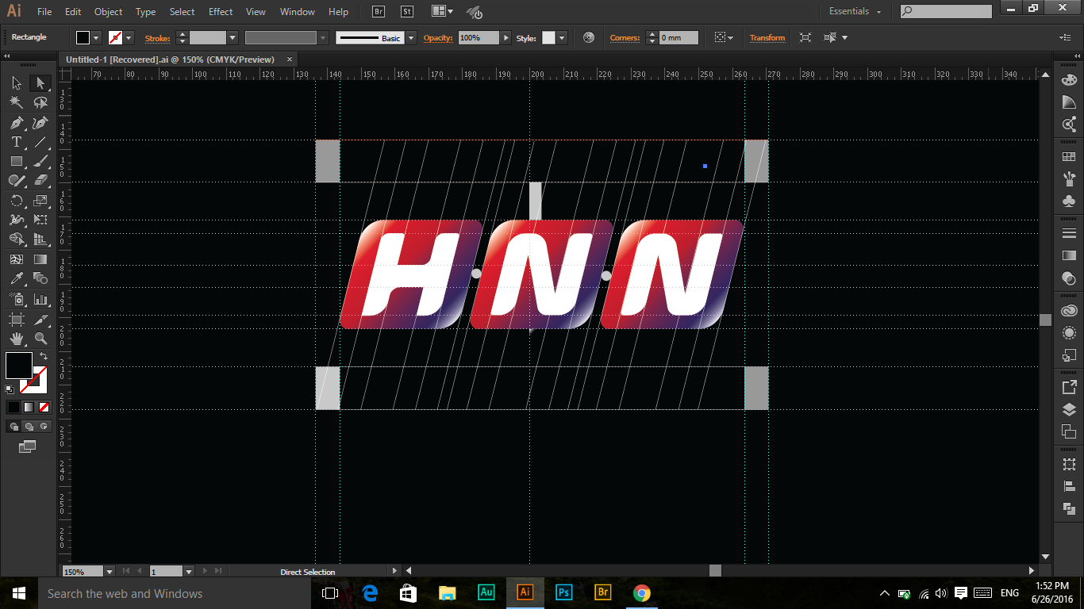Select the Pen tool
1084x609 pixels.
(16, 123)
